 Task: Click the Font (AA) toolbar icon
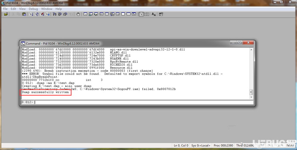pos(154,14)
